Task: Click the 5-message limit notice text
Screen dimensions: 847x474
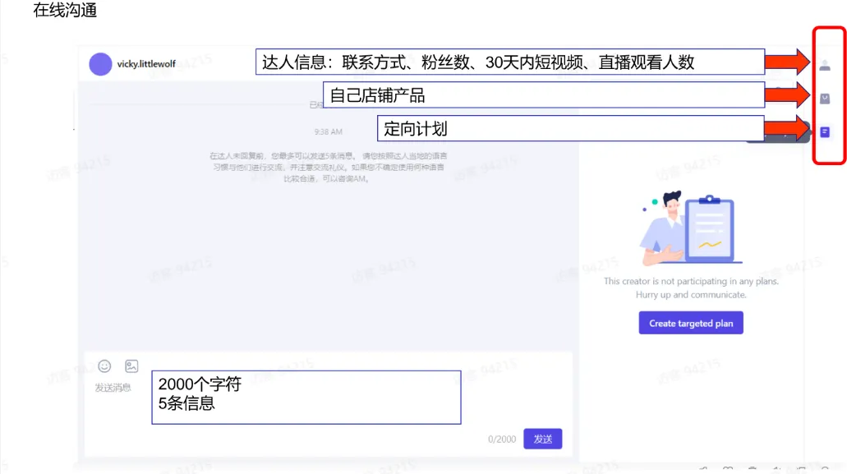Action: click(328, 168)
